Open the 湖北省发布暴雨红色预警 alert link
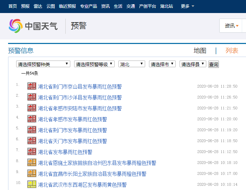This screenshot has height=190, width=246. tap(65, 152)
